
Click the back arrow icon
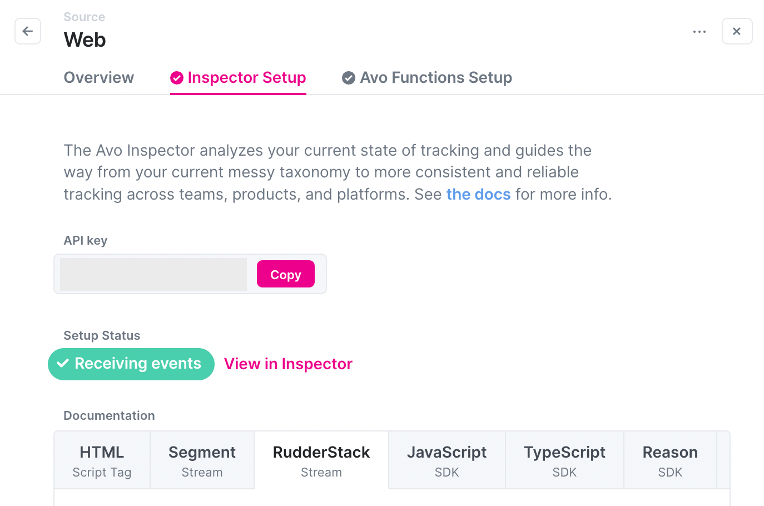[28, 31]
